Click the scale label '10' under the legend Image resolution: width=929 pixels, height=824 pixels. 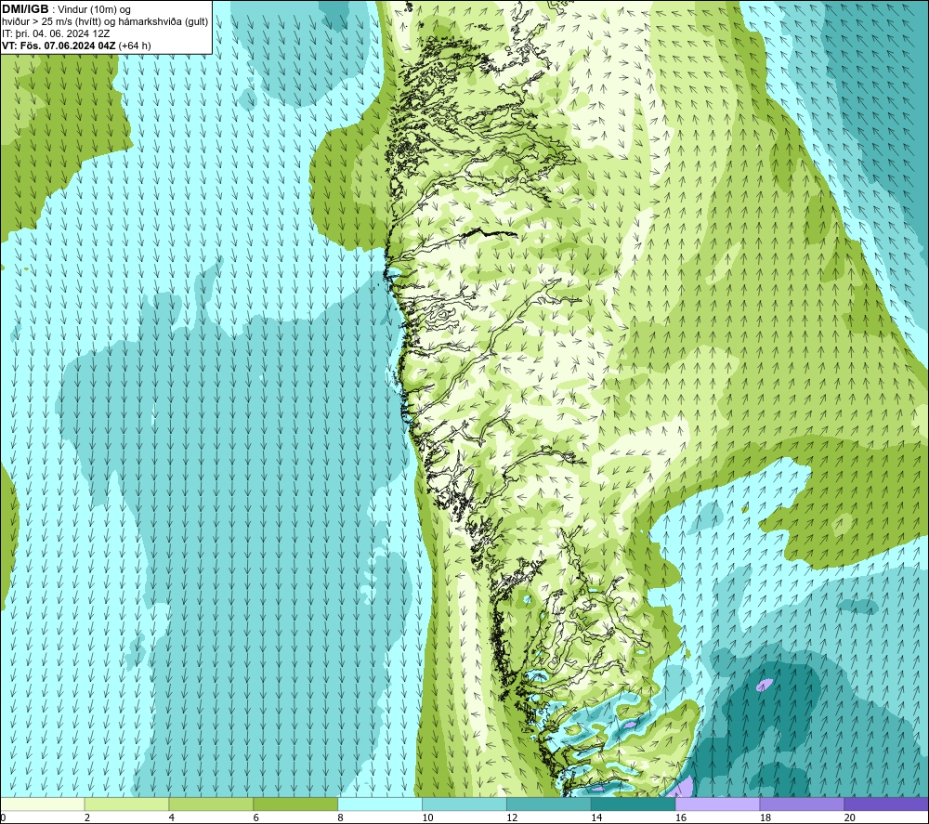click(x=427, y=817)
